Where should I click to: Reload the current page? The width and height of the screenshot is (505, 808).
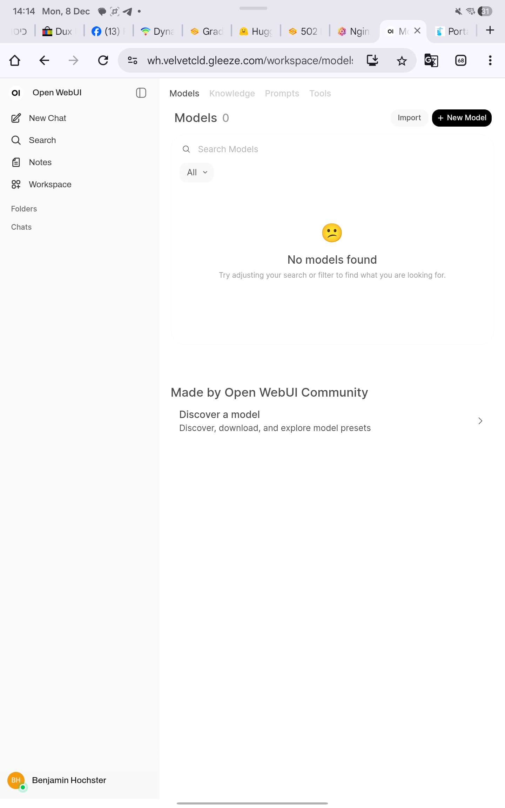[x=103, y=61]
